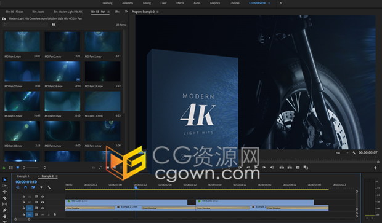Toggle project writable lock at panel bottom

[x=4, y=168]
